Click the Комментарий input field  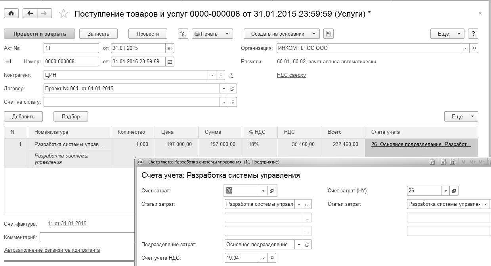click(87, 237)
